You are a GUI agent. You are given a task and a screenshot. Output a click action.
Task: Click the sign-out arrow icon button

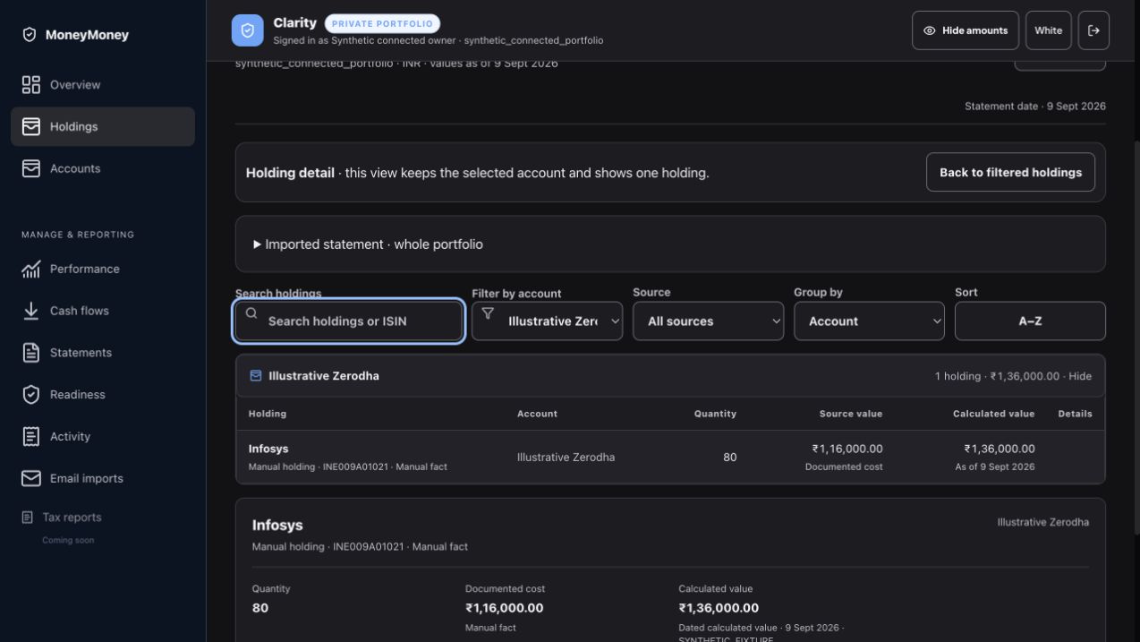(1093, 30)
